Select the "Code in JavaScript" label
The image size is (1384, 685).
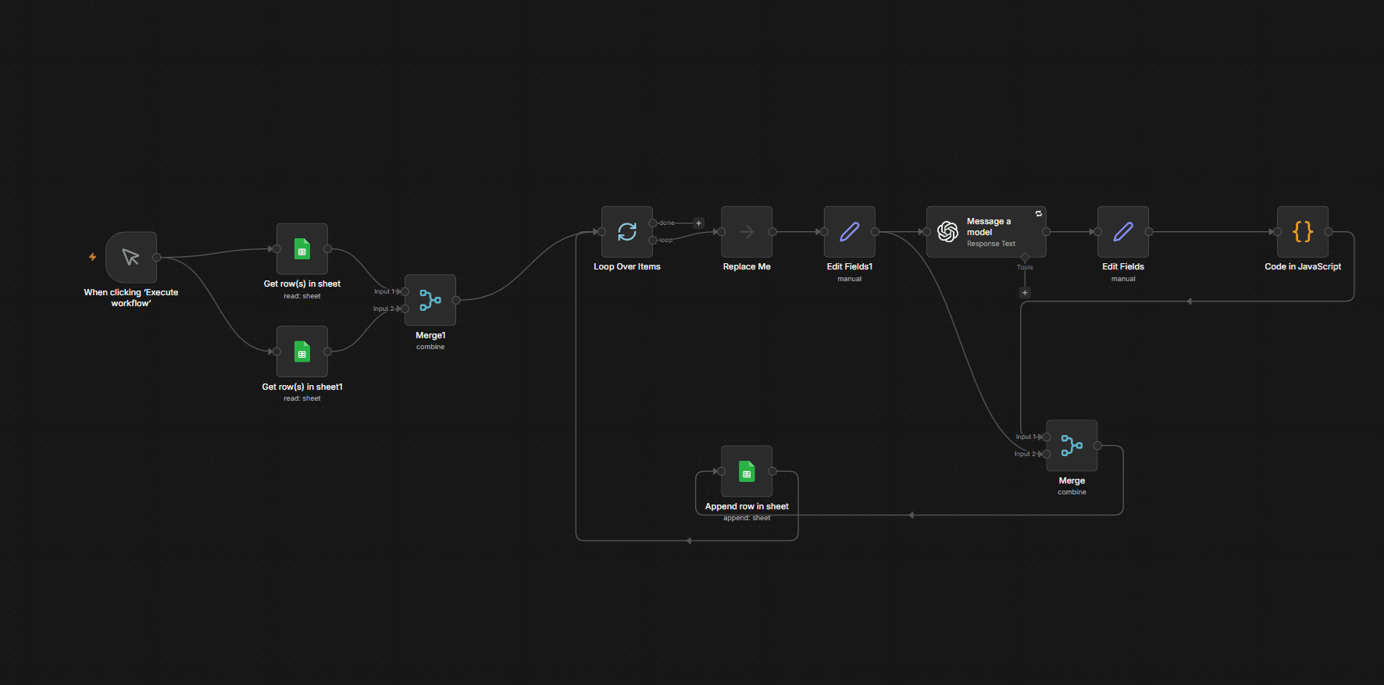(x=1303, y=266)
